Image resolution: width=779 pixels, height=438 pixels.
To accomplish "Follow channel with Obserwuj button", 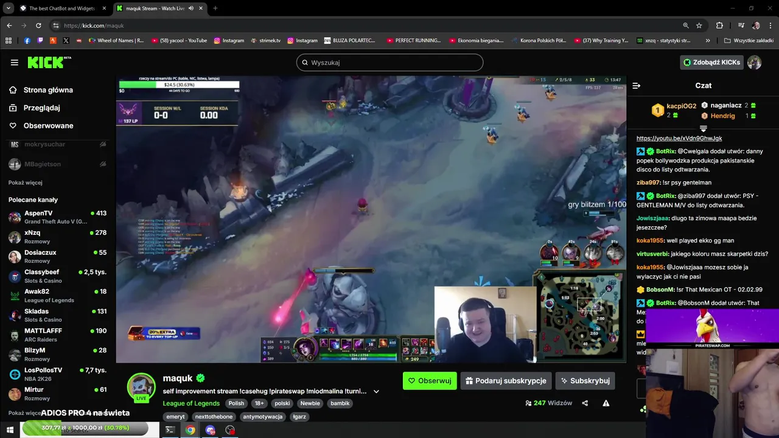I will [x=430, y=381].
